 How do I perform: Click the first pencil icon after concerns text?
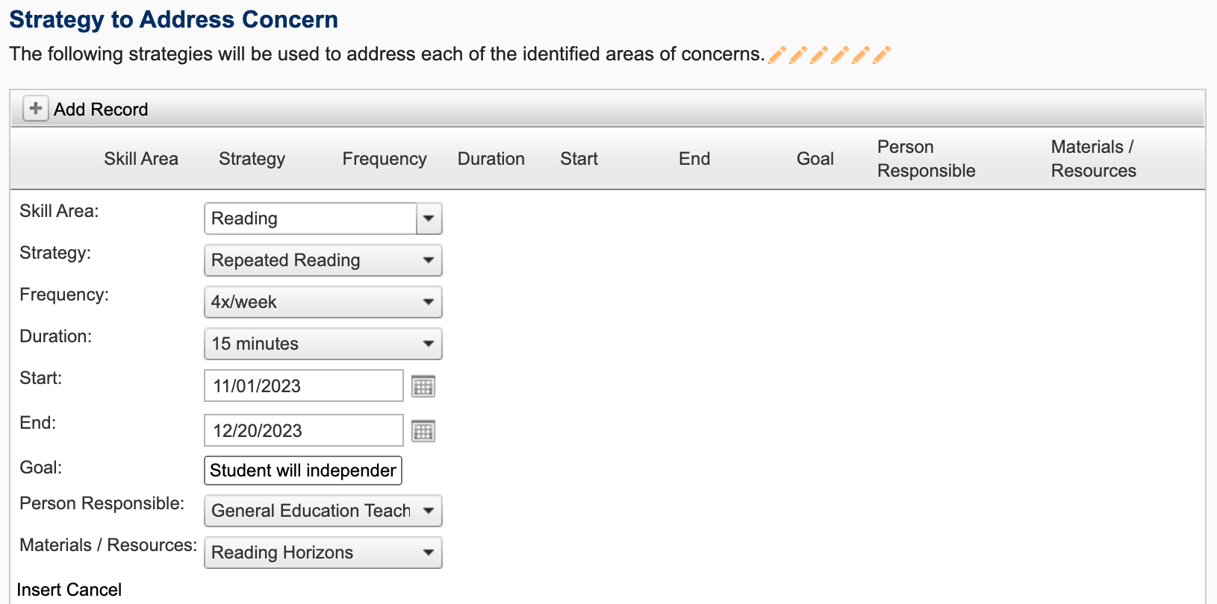tap(777, 55)
